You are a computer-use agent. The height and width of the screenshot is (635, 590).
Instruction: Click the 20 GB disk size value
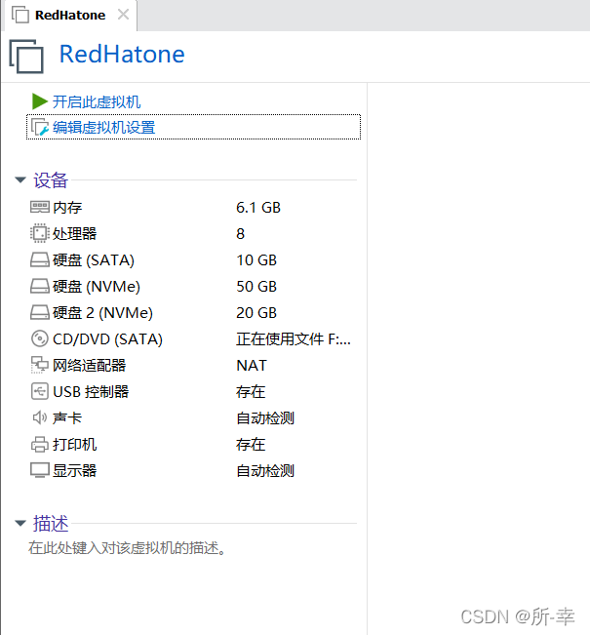256,313
